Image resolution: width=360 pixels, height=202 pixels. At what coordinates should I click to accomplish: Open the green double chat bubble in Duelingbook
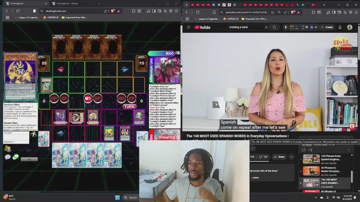tap(15, 157)
